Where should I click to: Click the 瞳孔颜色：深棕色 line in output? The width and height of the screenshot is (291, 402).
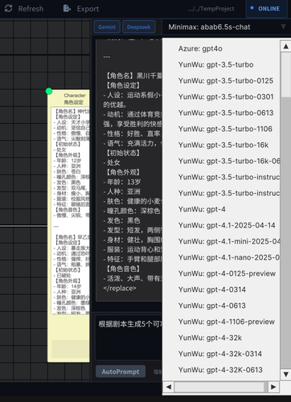[132, 211]
